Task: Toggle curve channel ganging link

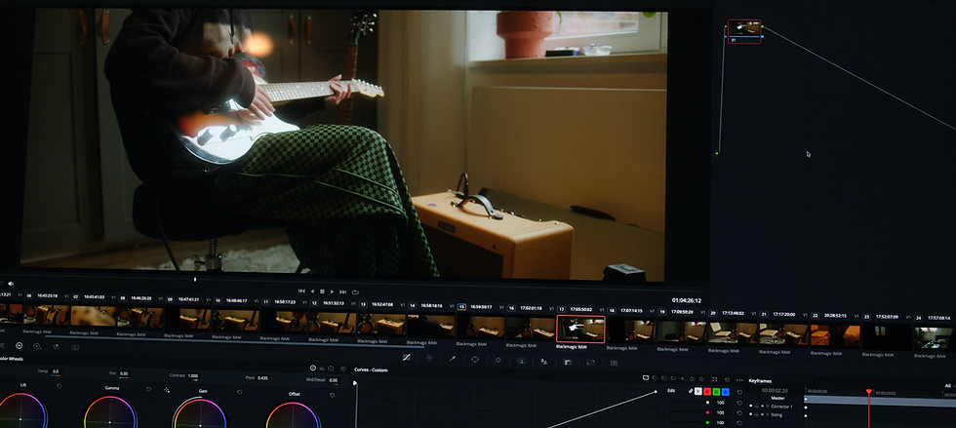Action: tap(691, 391)
